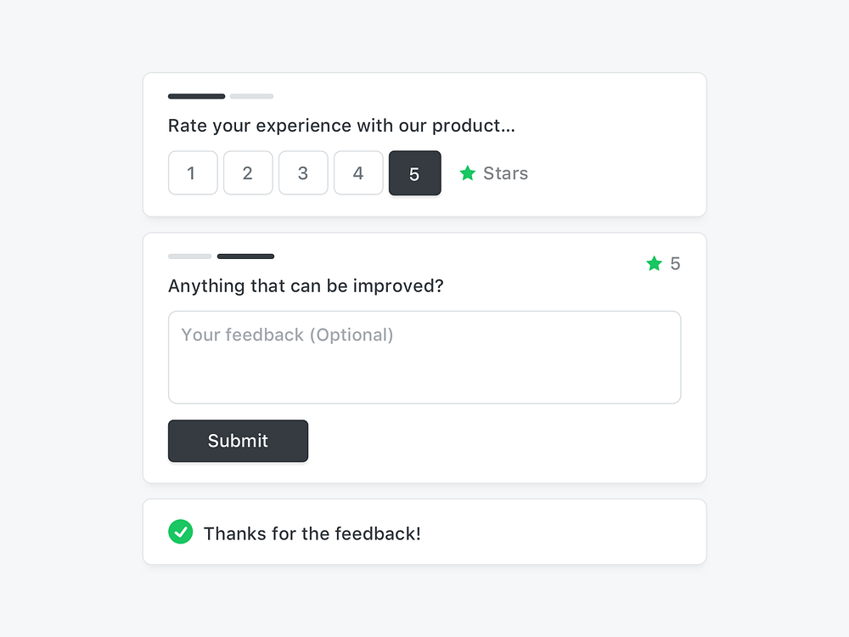Click the 'Your feedback (Optional)' text area
The height and width of the screenshot is (637, 849).
(424, 357)
